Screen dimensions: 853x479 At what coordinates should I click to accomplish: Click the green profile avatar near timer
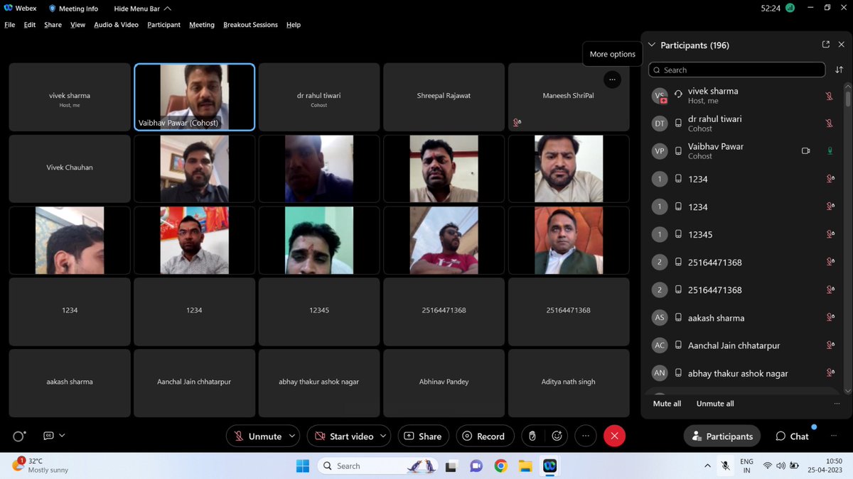790,8
